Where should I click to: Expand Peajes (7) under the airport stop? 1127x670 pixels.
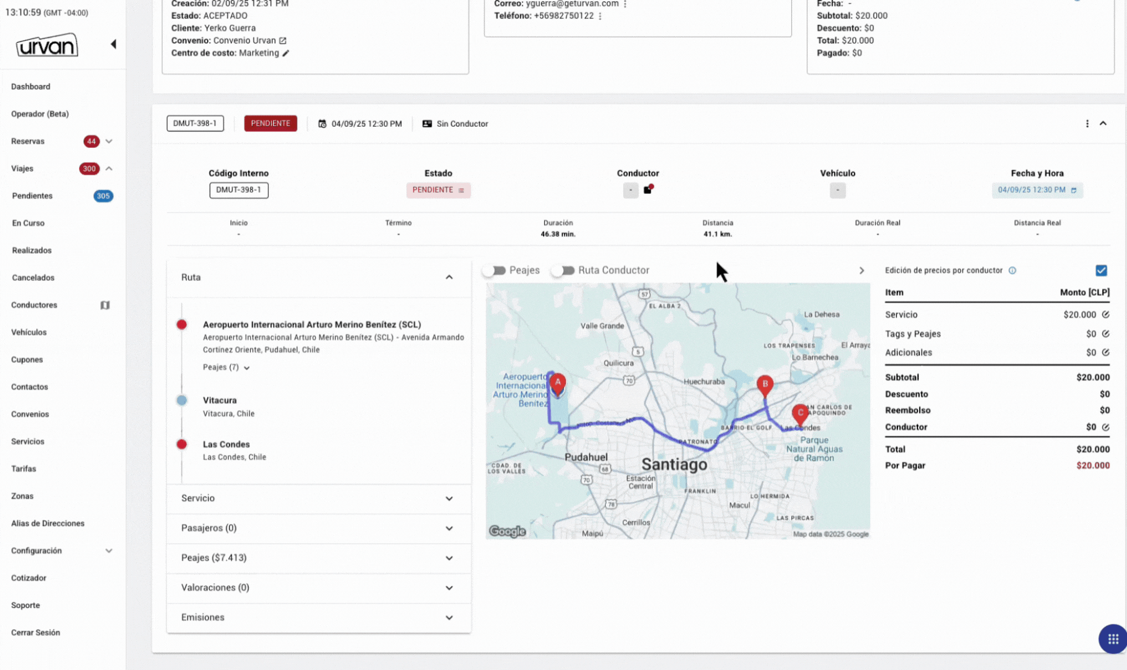(x=226, y=367)
